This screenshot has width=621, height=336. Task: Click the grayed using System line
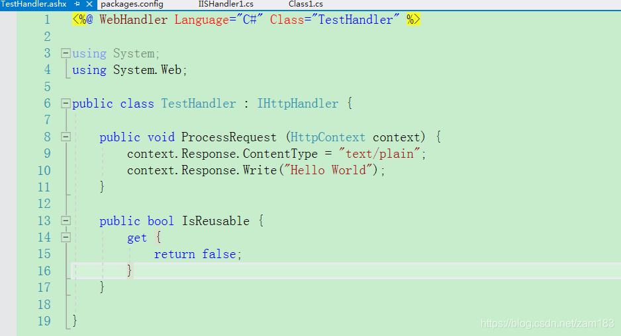click(116, 53)
